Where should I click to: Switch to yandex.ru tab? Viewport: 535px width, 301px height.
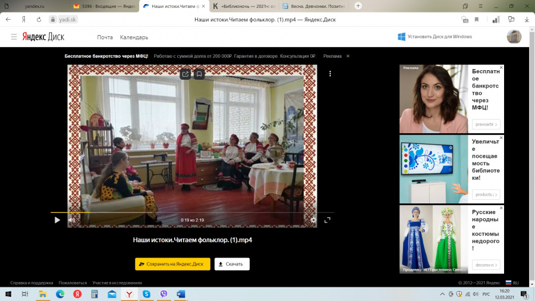coord(34,6)
